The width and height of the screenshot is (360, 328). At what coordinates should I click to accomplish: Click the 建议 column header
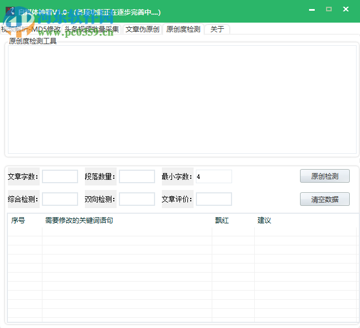pos(305,221)
